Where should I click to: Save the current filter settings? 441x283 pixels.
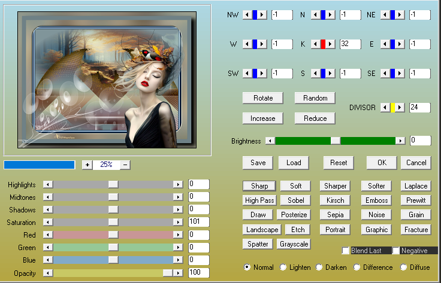coord(258,163)
